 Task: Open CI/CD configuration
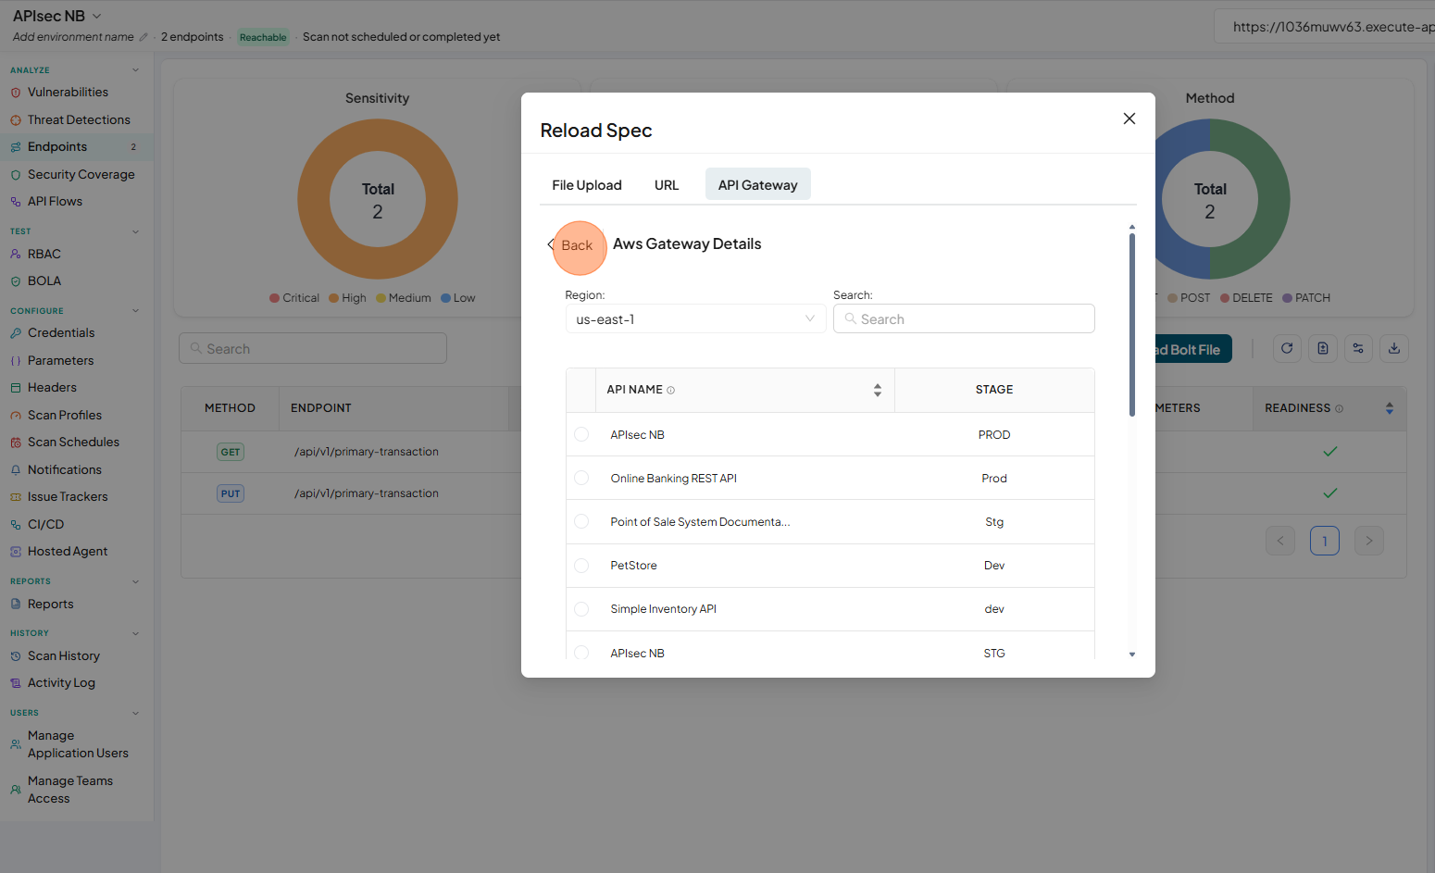[x=45, y=525]
